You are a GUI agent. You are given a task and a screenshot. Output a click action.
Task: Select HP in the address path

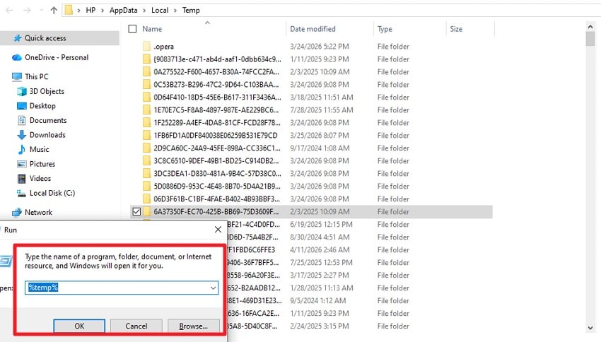pyautogui.click(x=91, y=11)
